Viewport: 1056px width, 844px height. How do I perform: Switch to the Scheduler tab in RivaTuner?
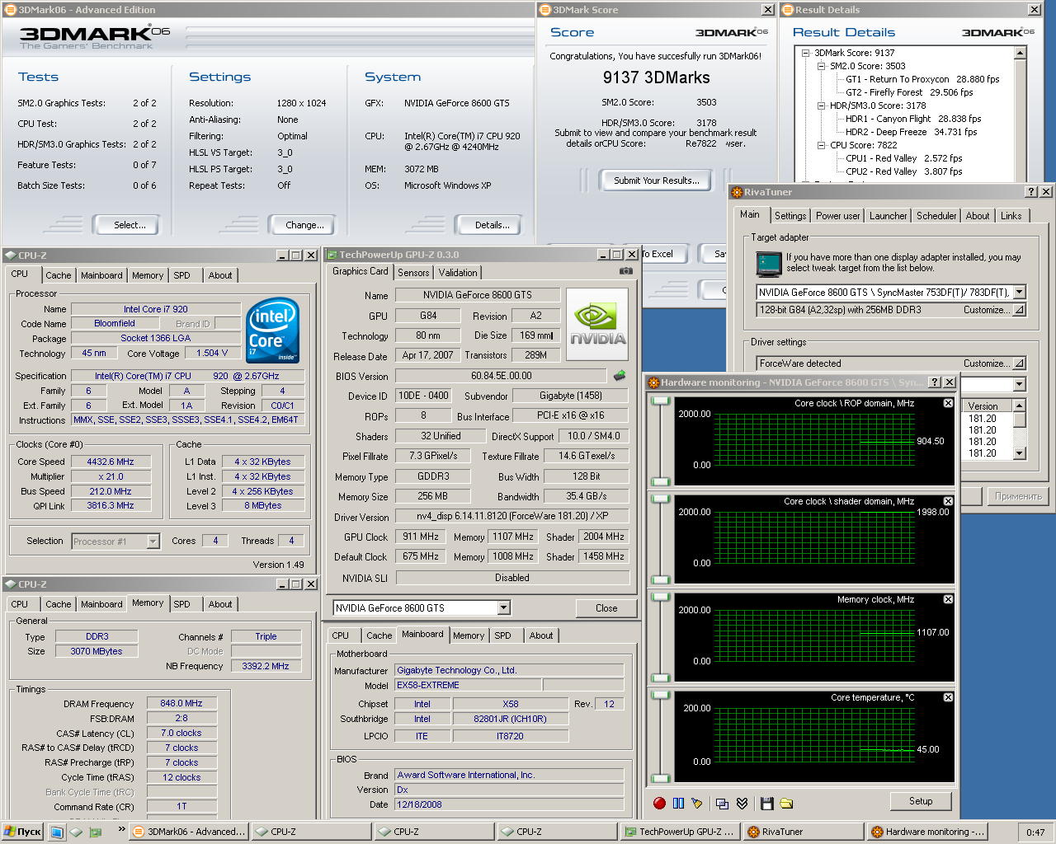(x=936, y=216)
